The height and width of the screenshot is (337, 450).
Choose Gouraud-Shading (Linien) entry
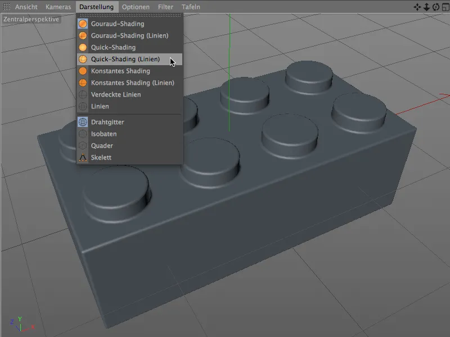(x=130, y=35)
